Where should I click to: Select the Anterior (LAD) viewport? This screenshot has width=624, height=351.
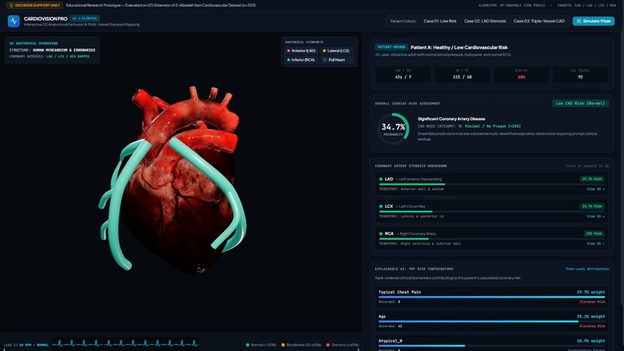(301, 51)
